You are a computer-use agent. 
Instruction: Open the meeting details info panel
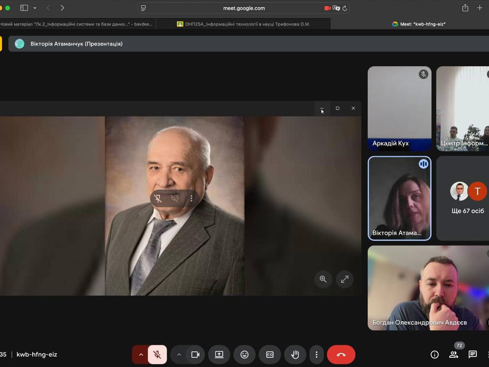tap(434, 355)
